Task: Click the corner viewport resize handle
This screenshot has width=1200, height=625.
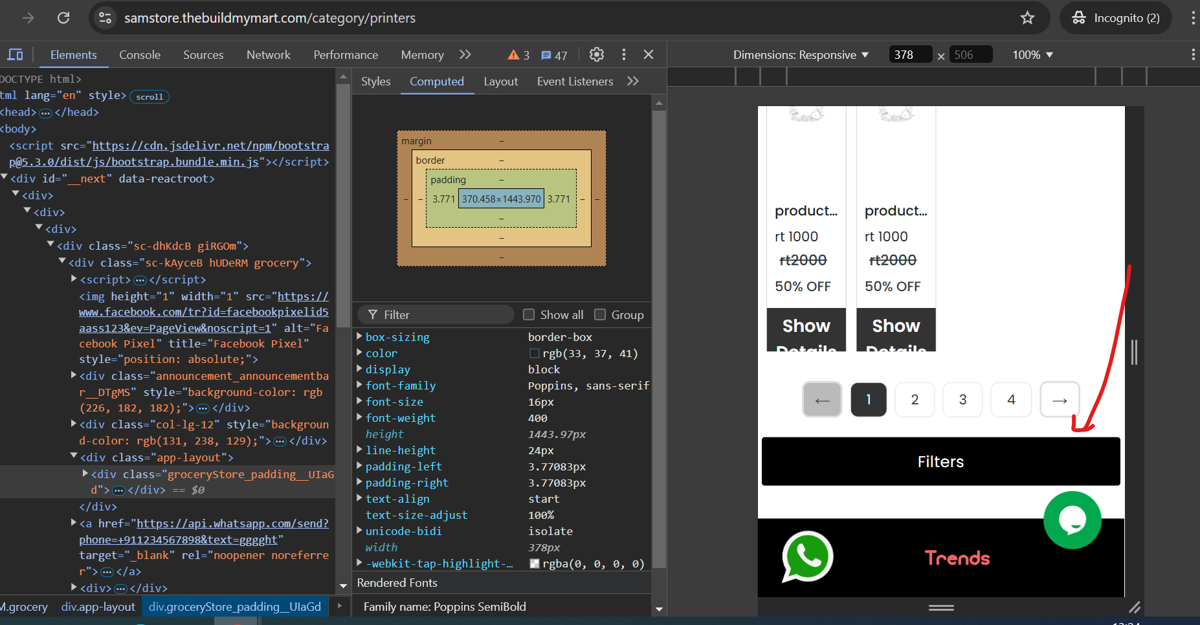Action: [x=1135, y=607]
